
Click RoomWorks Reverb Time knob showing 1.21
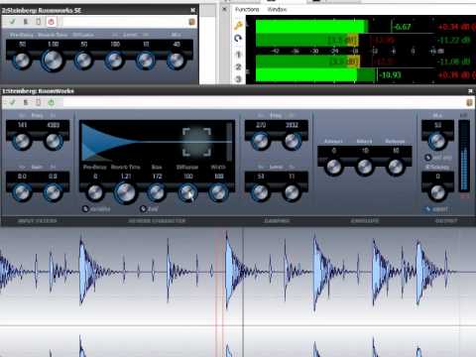125,192
